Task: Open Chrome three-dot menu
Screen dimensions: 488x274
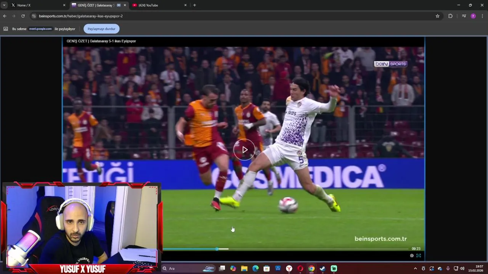Action: tap(482, 16)
